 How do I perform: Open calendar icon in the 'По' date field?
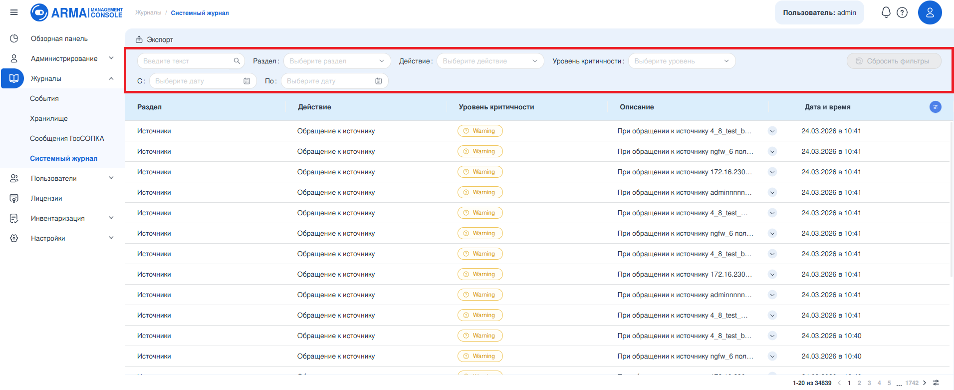point(379,81)
